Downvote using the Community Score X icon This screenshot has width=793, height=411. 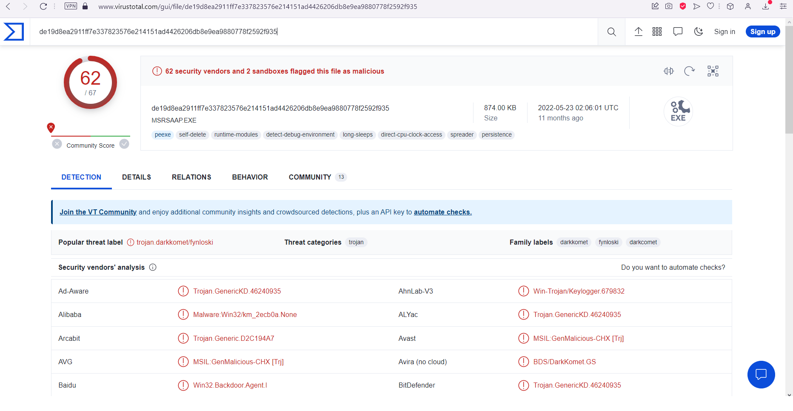pos(57,144)
